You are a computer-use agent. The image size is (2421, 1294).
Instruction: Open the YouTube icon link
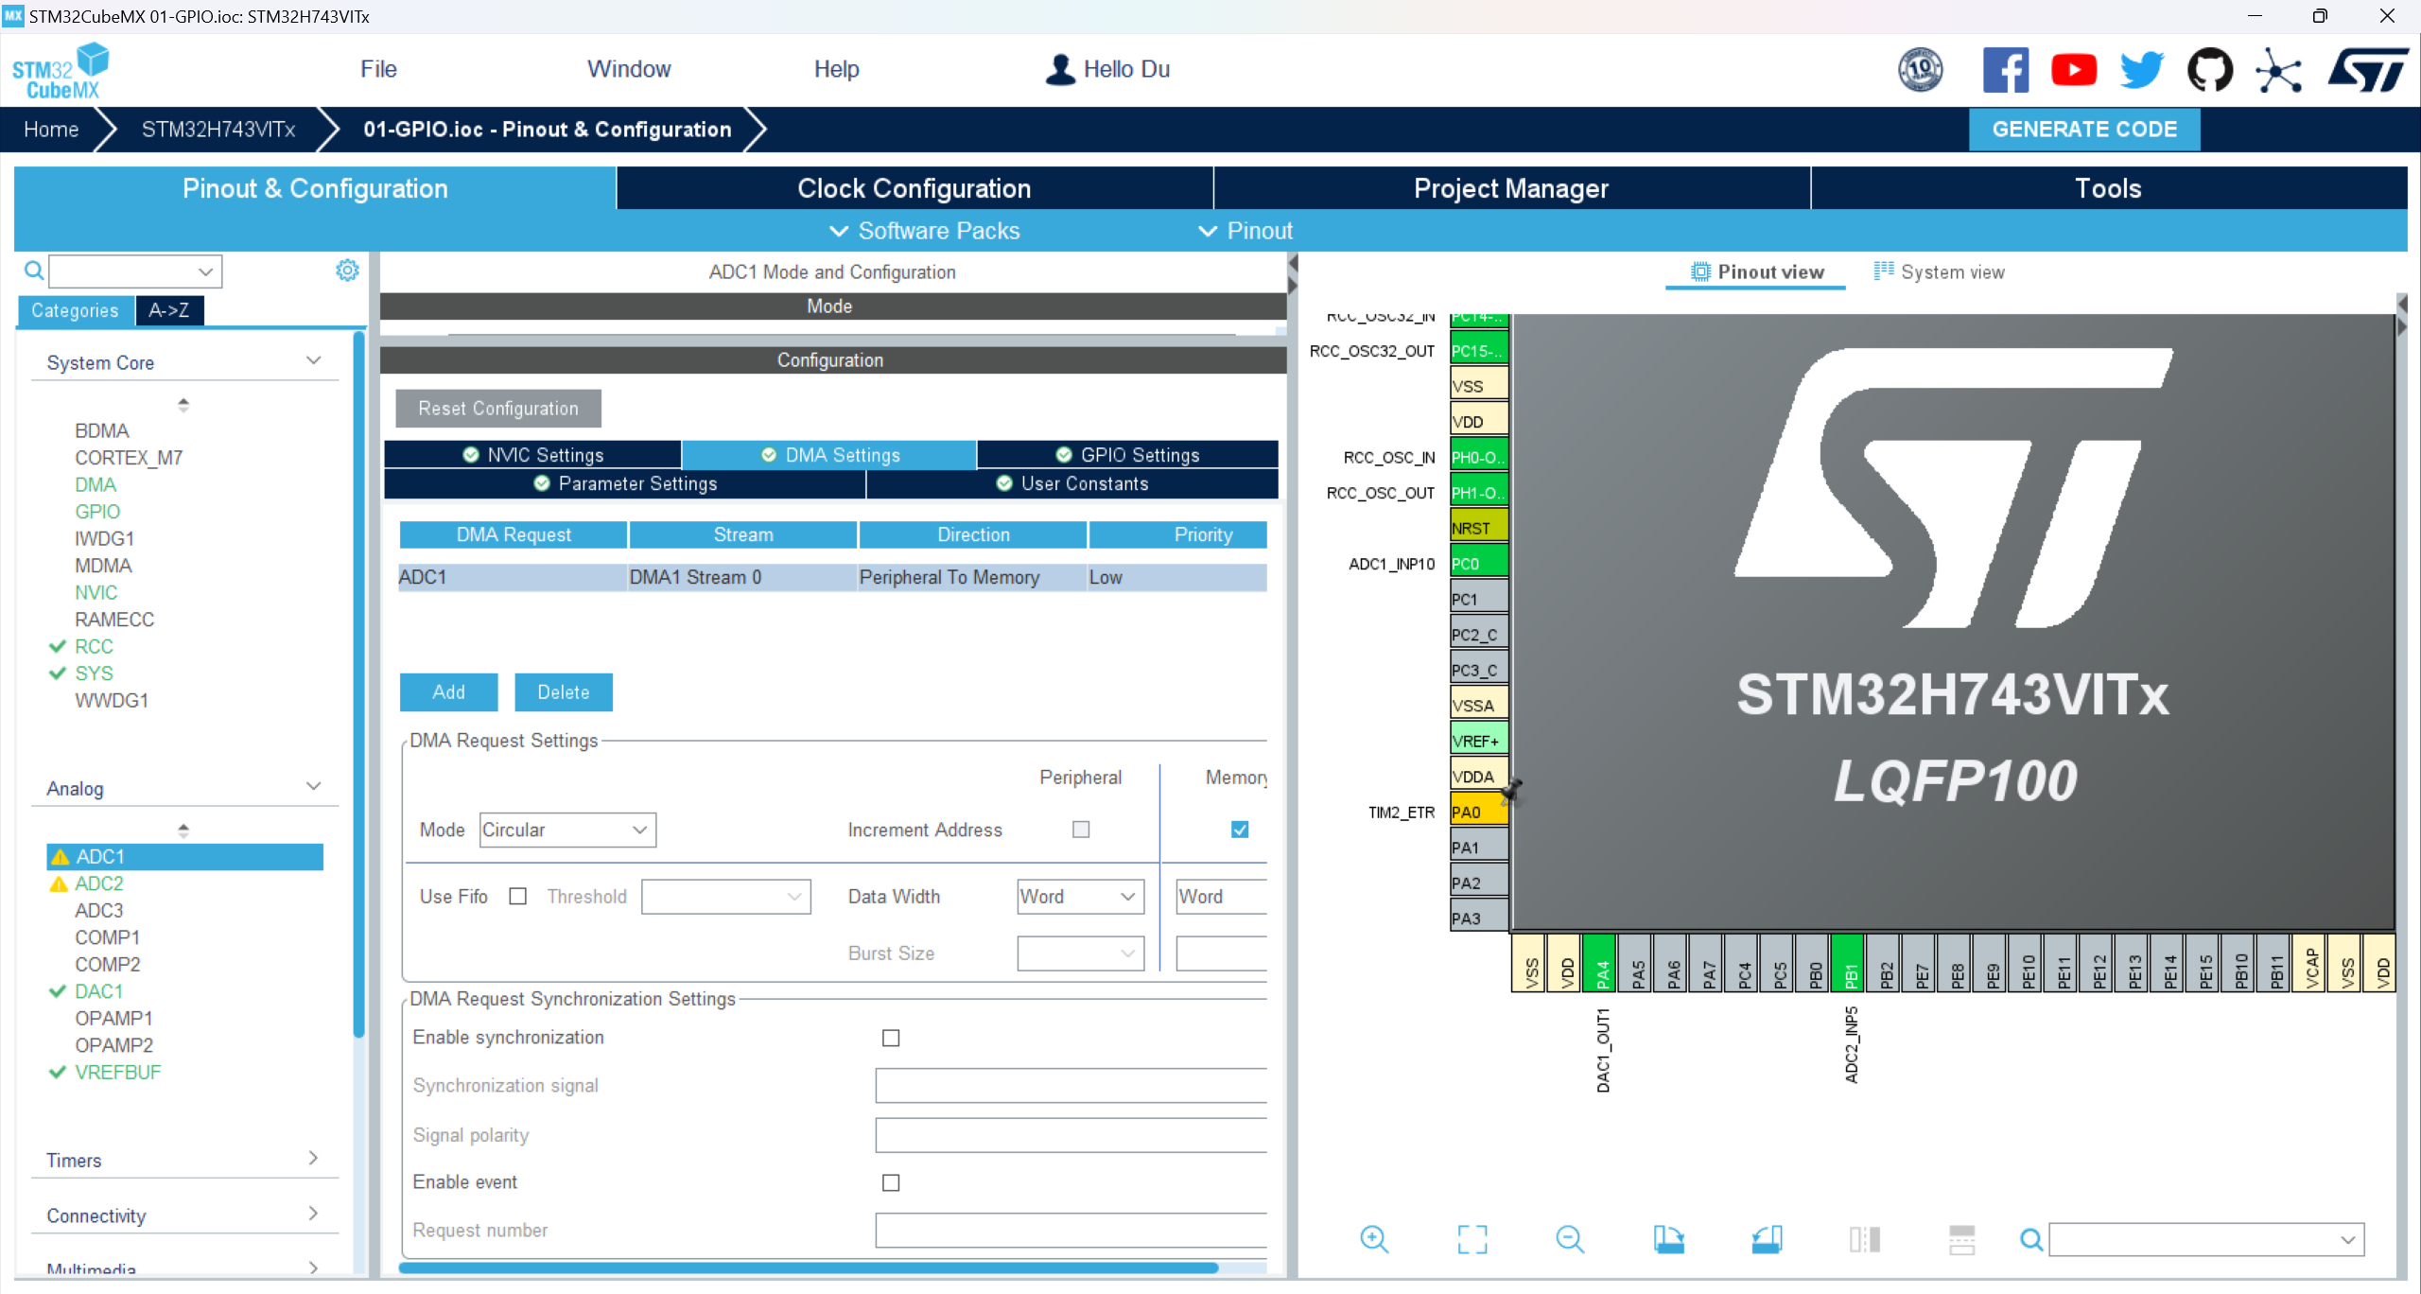pos(2073,69)
